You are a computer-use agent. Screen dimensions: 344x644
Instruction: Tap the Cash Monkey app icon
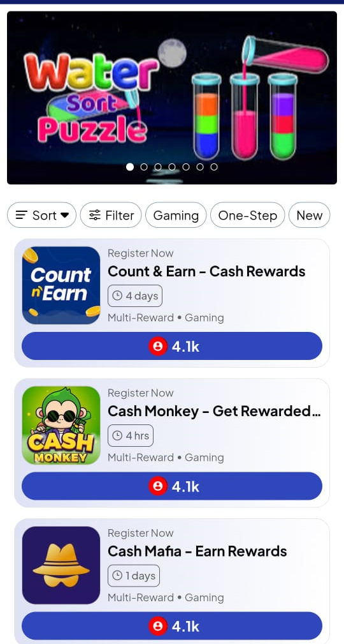pos(61,425)
